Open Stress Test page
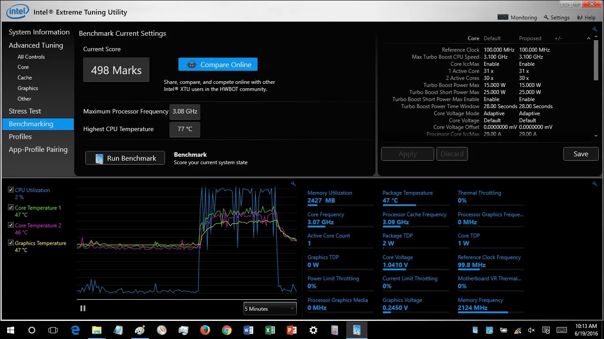604x339 pixels. (25, 111)
